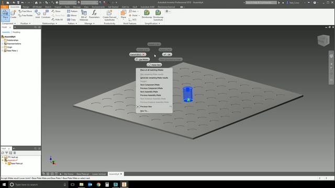Screen dimensions: 335x188
Task: Open Outlook from taskbar
Action: (x=90, y=184)
